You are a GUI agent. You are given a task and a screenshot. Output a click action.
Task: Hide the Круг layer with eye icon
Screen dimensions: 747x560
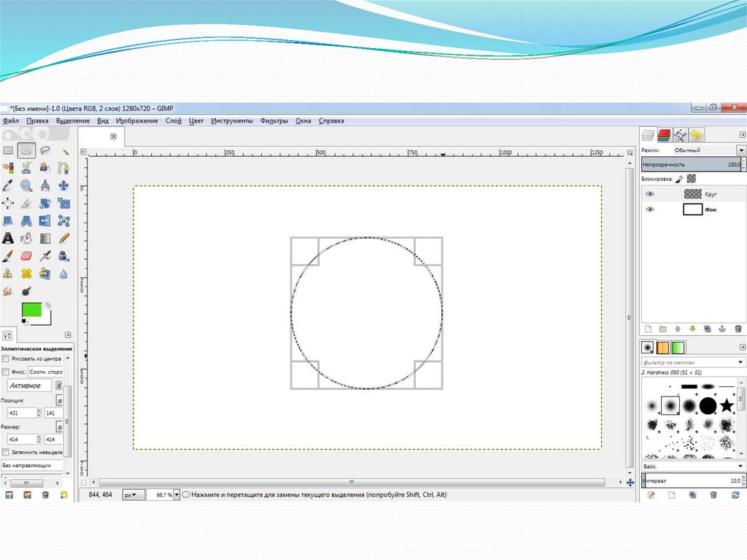pyautogui.click(x=650, y=194)
